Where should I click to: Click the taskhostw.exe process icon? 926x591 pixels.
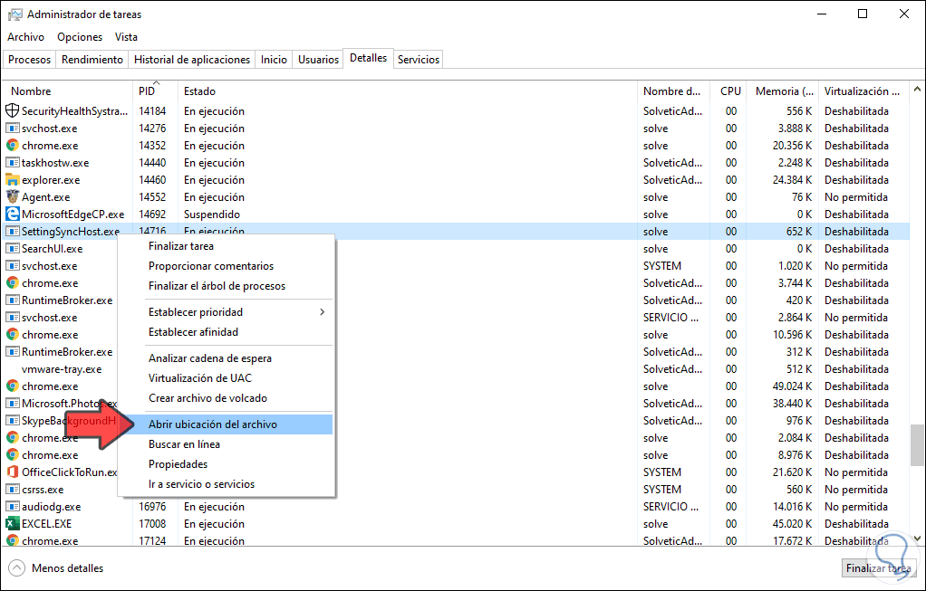pyautogui.click(x=13, y=163)
